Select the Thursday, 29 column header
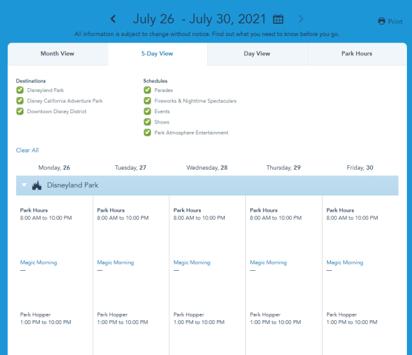The image size is (412, 355). [283, 167]
